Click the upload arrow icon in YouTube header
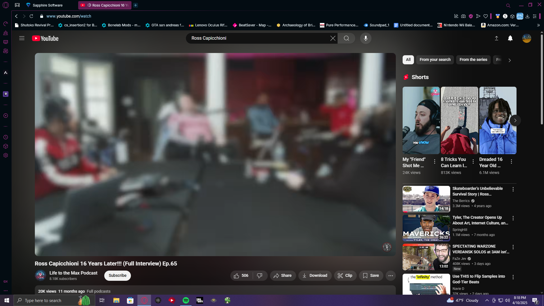 (496, 38)
